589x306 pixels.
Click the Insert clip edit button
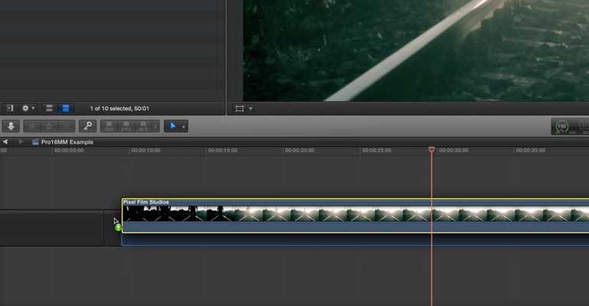126,126
